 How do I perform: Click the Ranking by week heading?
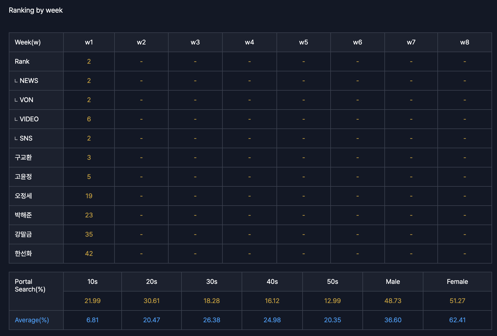[36, 10]
